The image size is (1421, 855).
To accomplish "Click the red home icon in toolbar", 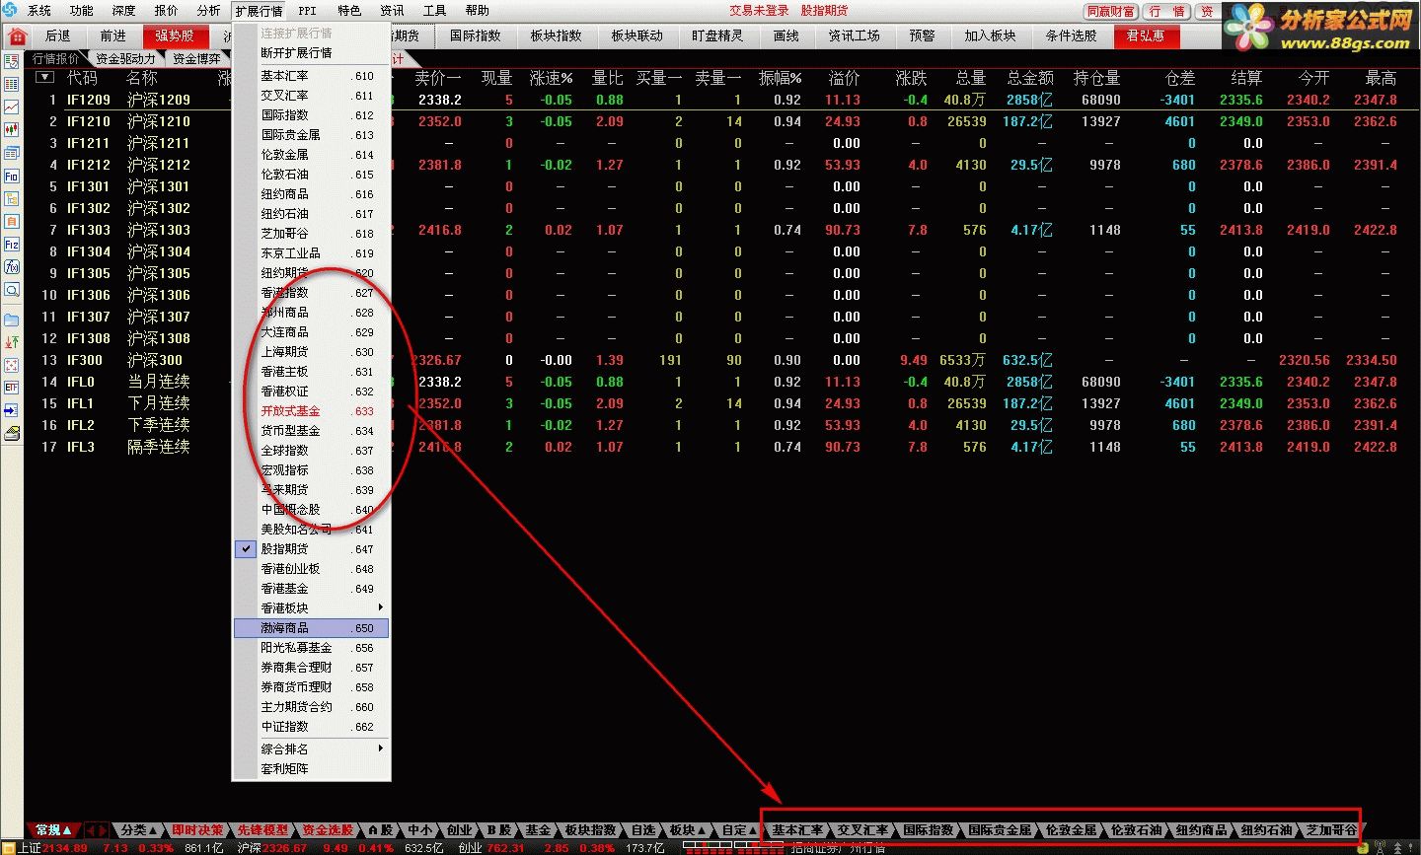I will pyautogui.click(x=17, y=36).
